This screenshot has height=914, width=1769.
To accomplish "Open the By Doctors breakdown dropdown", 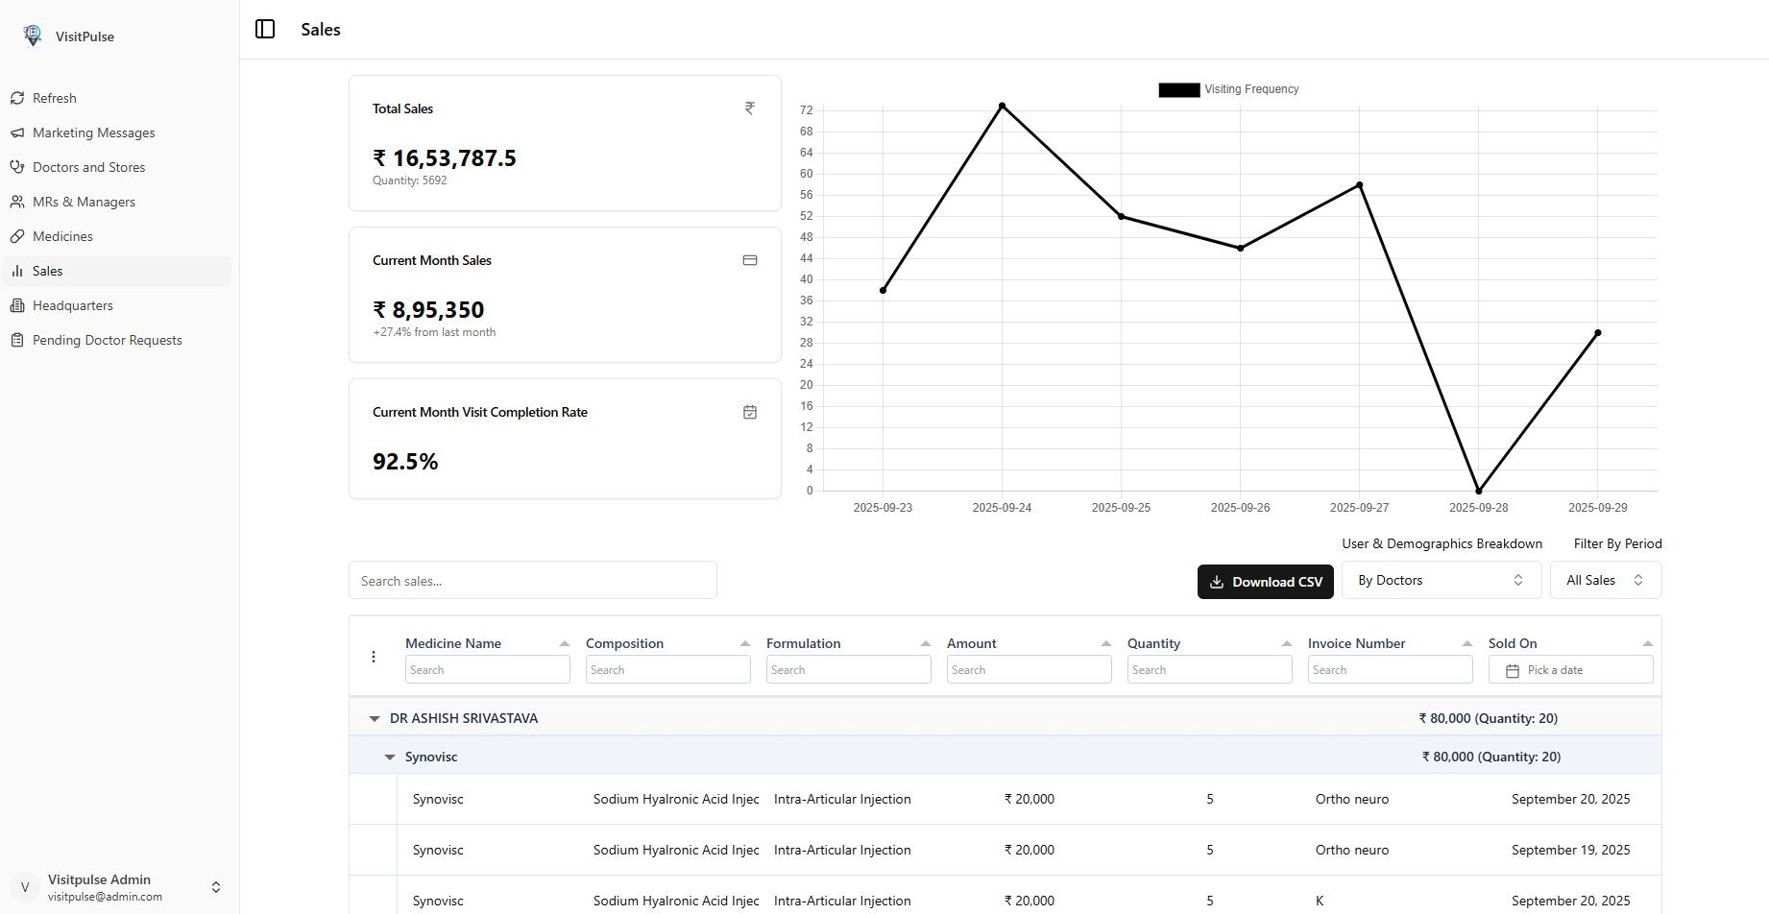I will (1441, 580).
